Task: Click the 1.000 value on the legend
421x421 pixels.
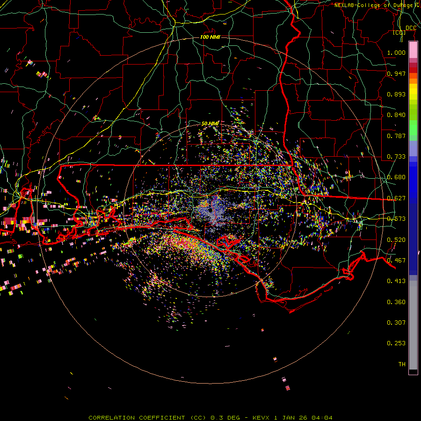Action: click(x=396, y=52)
